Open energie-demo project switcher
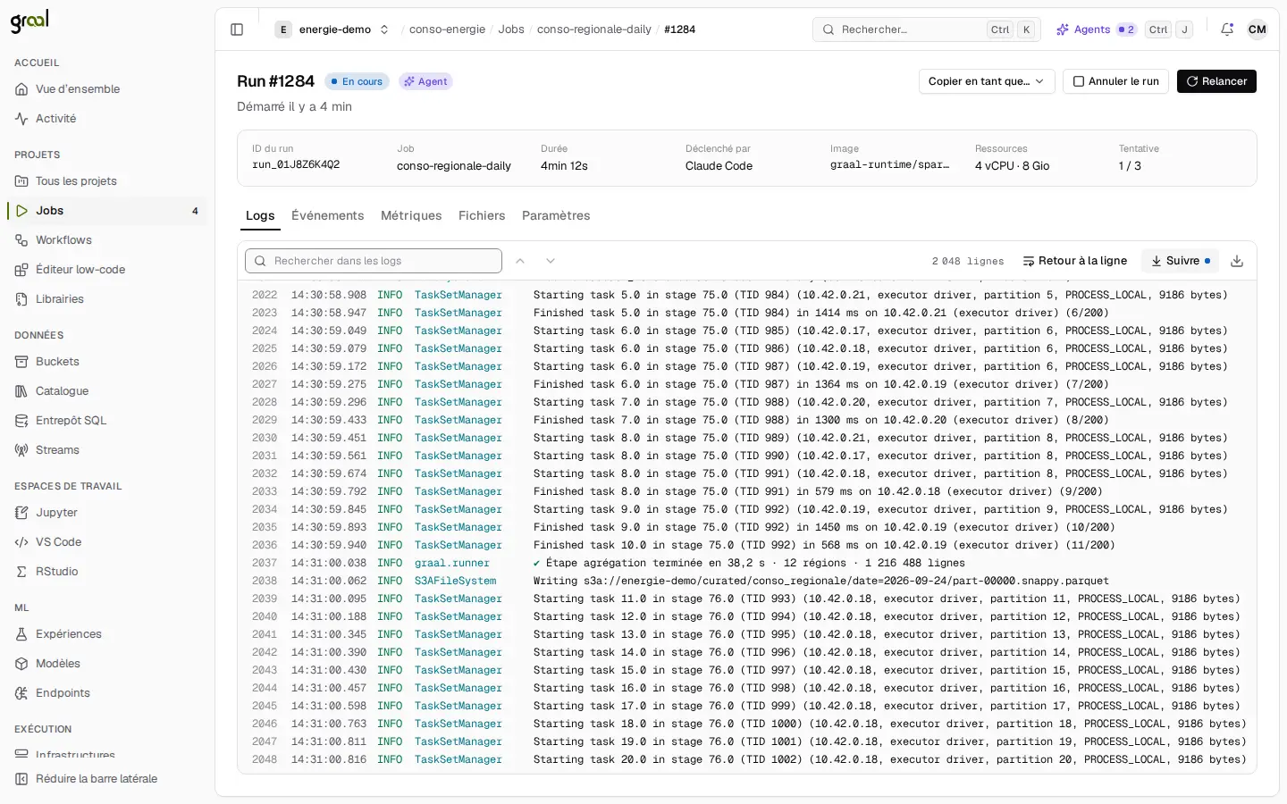 [x=332, y=29]
